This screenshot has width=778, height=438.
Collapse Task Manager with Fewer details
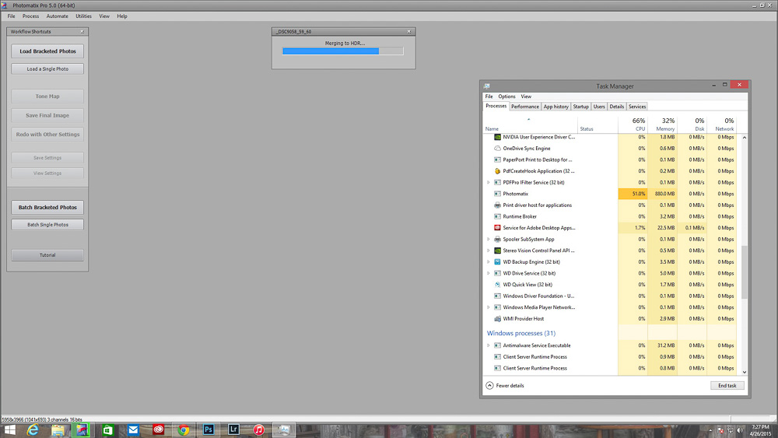[x=506, y=385]
